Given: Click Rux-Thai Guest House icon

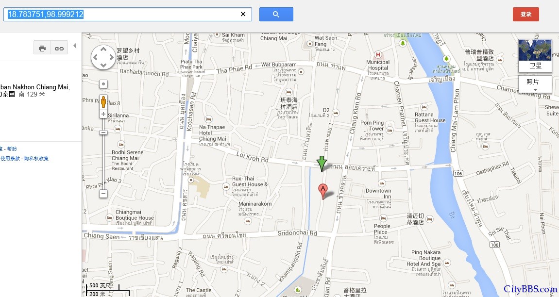Looking at the screenshot, I should 226,186.
